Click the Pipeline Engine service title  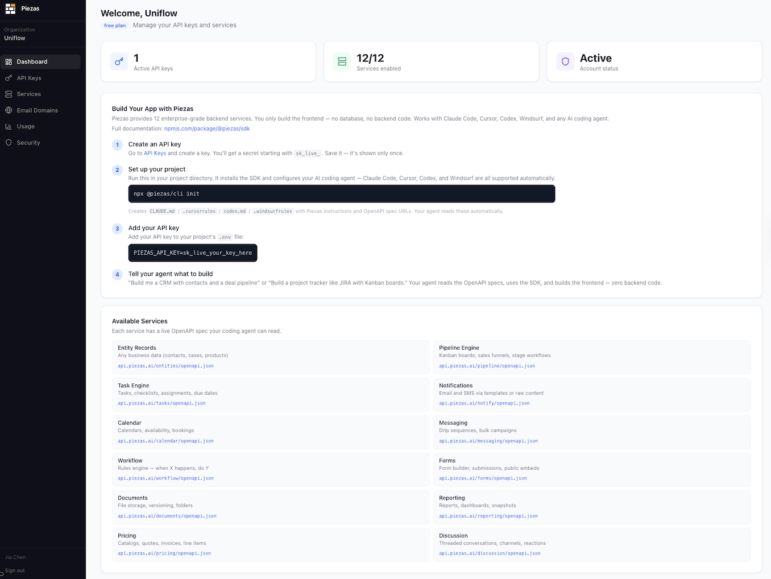coord(459,348)
